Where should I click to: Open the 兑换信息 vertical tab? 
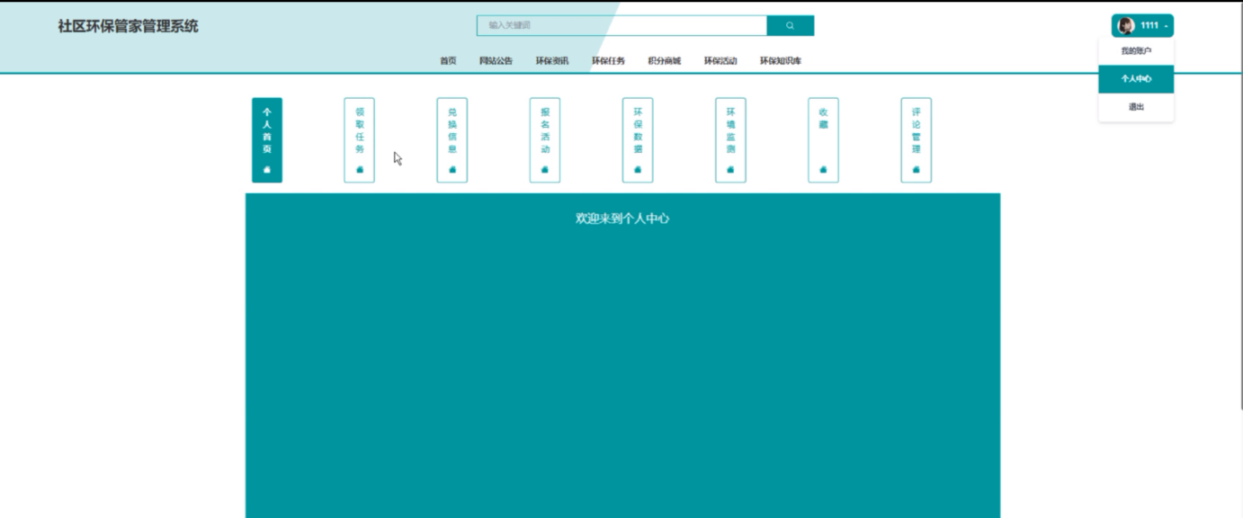coord(452,140)
